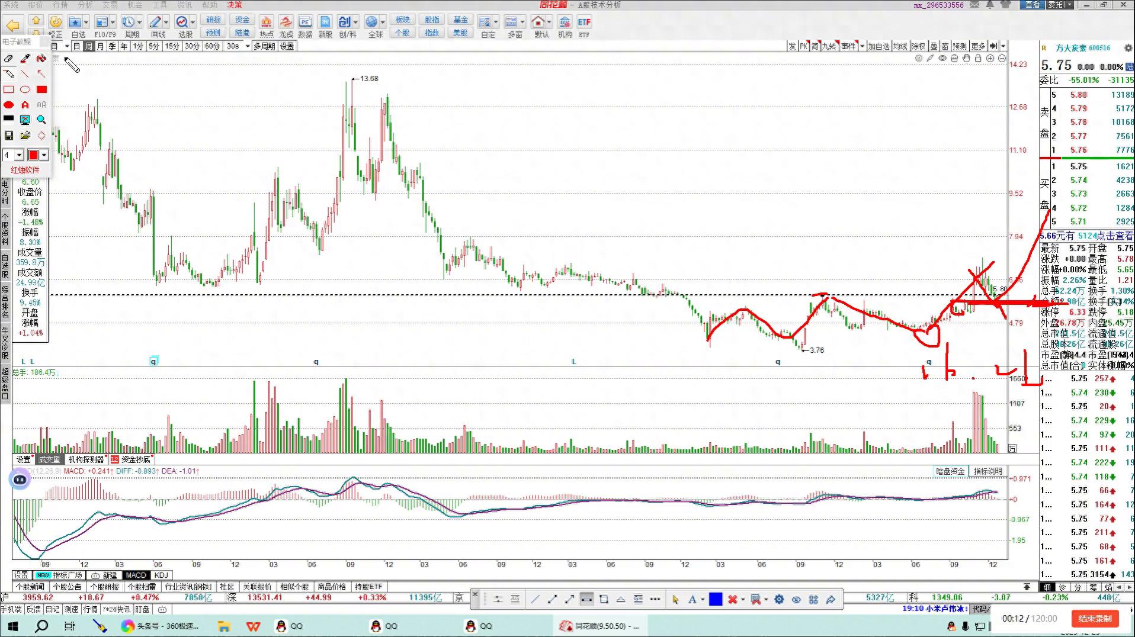Click the zoom-in plus icon above chart
The image size is (1135, 637).
click(990, 59)
